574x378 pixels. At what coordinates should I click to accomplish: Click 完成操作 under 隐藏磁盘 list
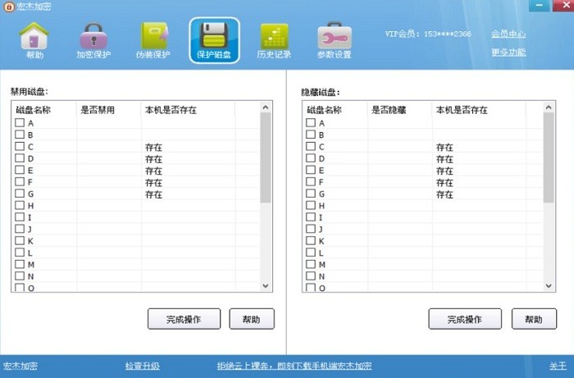pyautogui.click(x=465, y=319)
